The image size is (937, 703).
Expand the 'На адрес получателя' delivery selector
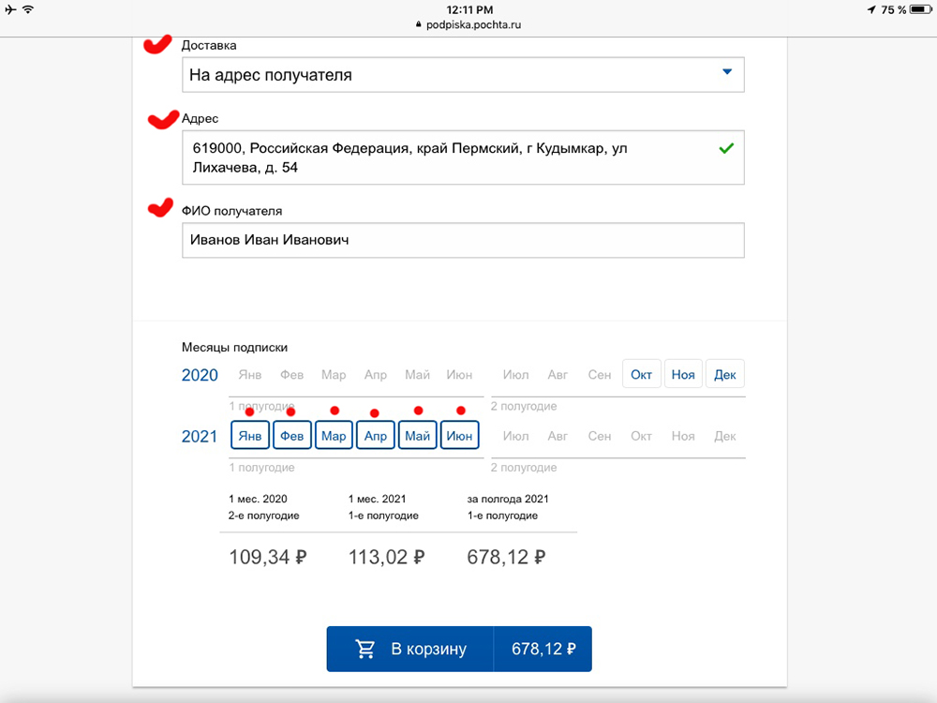click(x=463, y=75)
